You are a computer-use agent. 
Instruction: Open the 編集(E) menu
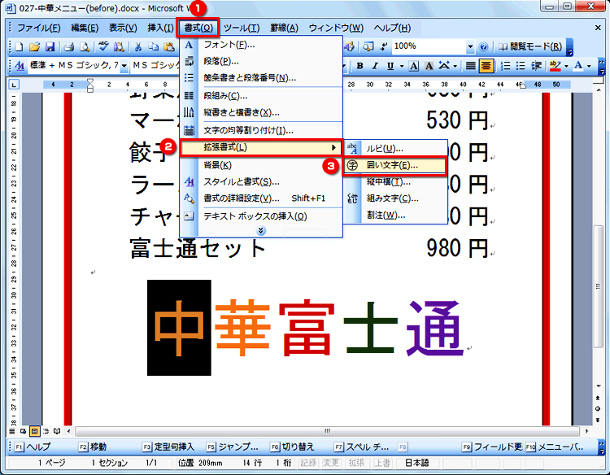point(85,28)
